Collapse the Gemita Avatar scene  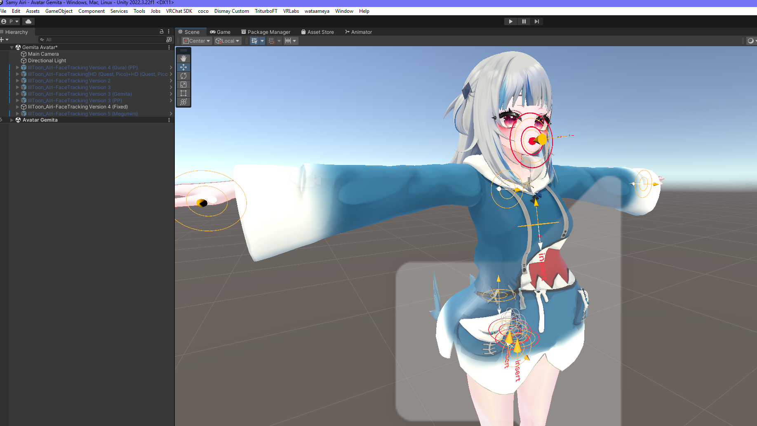pyautogui.click(x=12, y=47)
